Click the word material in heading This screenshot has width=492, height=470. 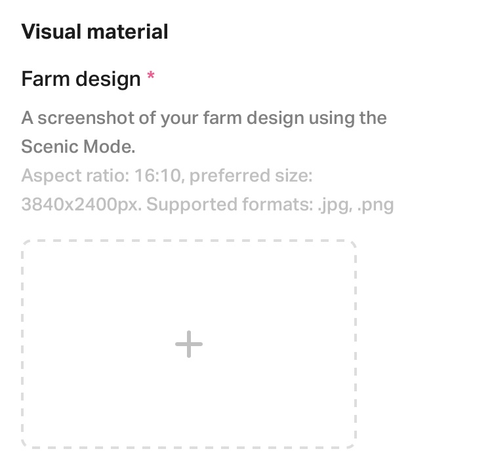pos(127,31)
